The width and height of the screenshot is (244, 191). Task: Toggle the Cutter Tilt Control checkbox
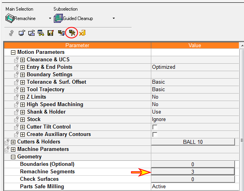click(x=155, y=127)
